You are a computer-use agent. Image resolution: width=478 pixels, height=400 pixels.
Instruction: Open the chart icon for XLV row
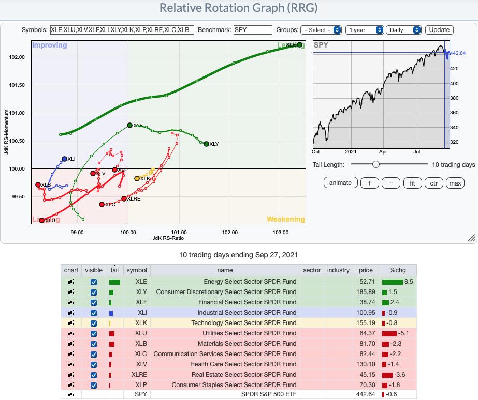(71, 365)
